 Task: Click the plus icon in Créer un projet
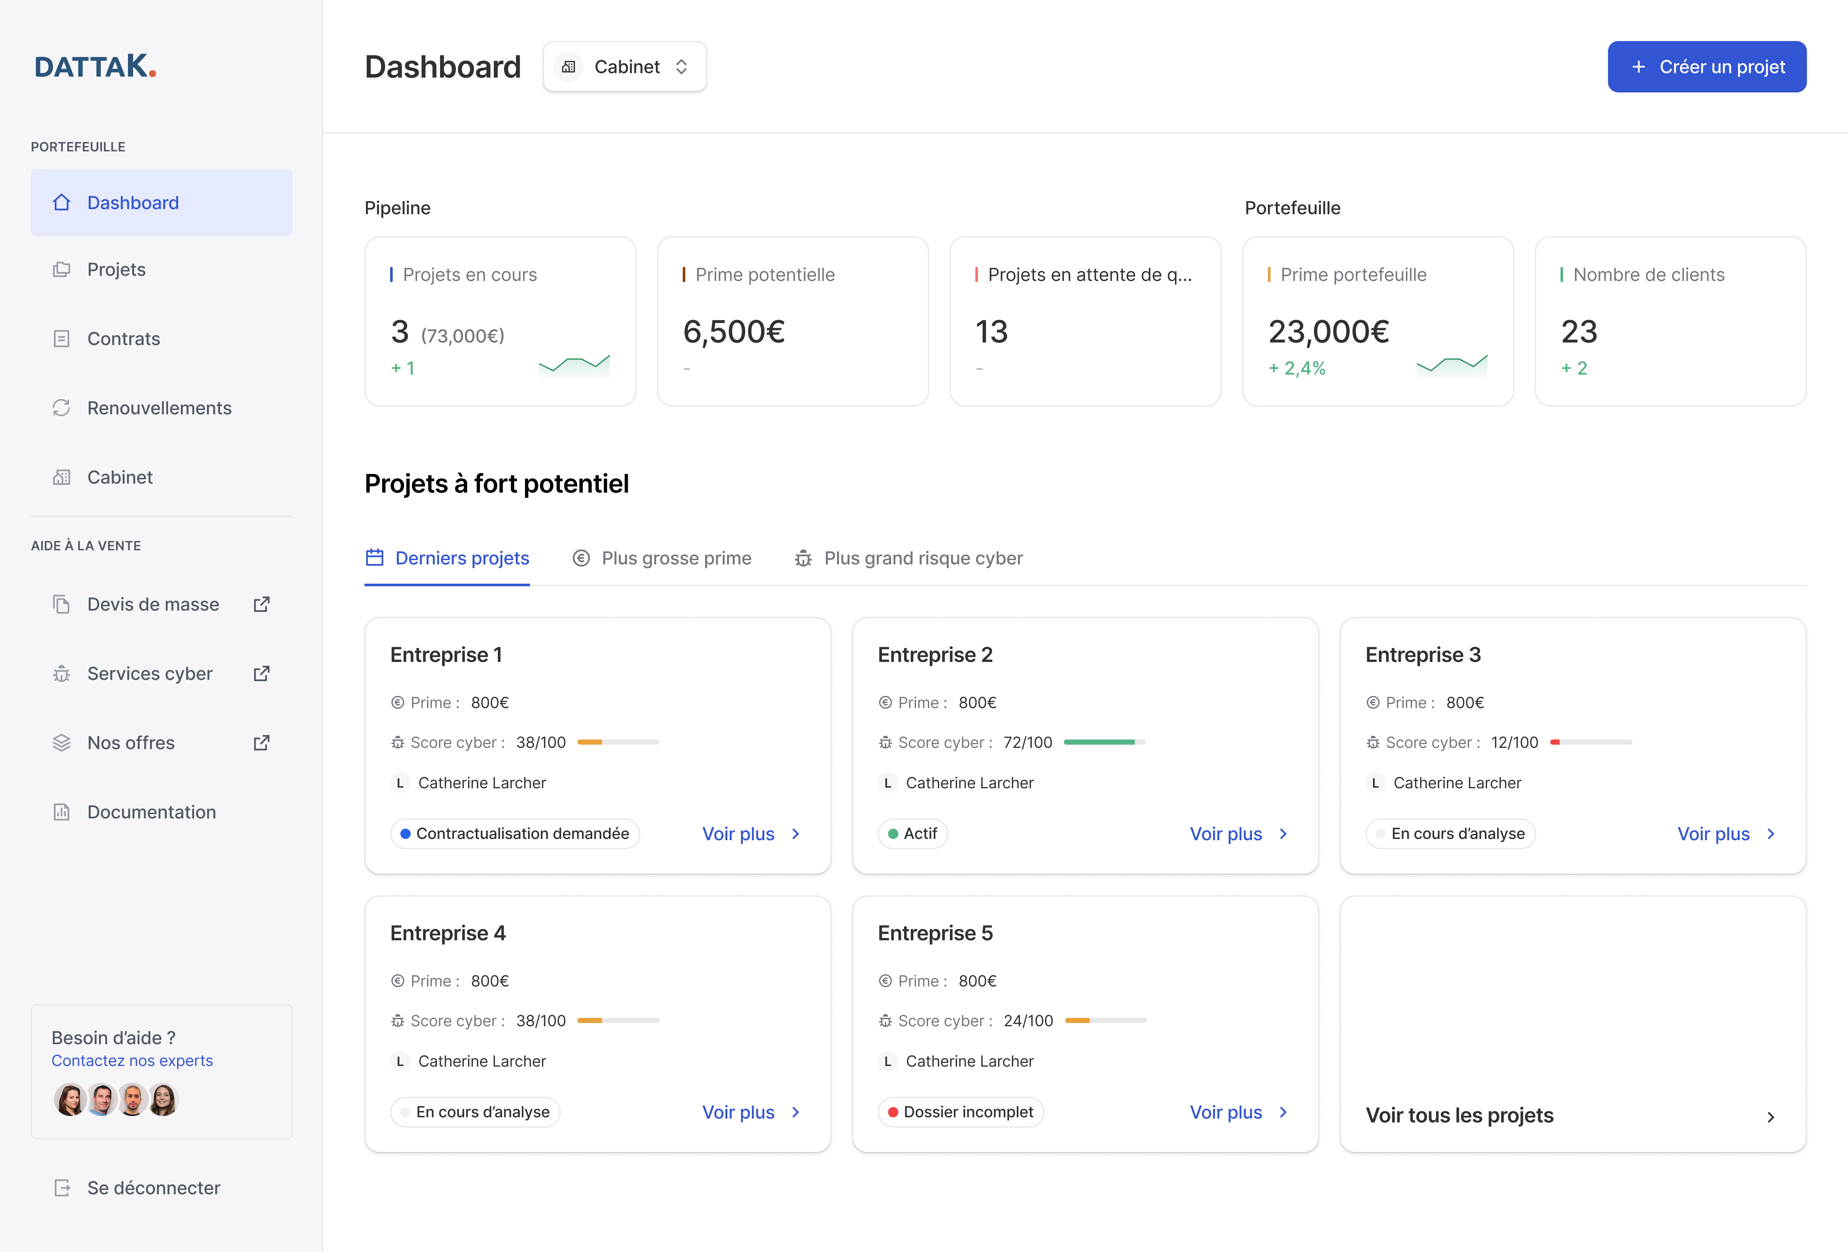coord(1638,67)
